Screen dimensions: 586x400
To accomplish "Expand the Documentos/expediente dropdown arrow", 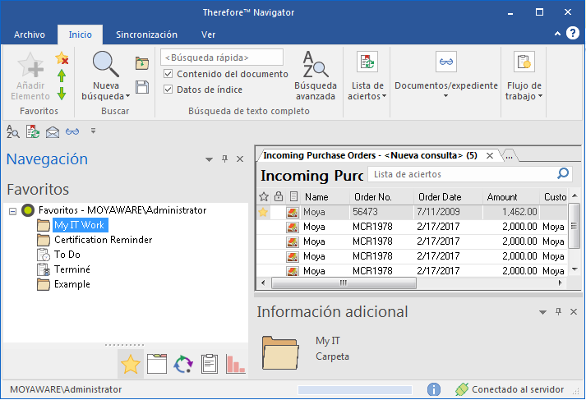I will 445,96.
